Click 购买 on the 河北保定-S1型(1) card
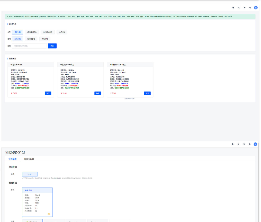Viewport: 261px width, 222px height. (x=98, y=93)
